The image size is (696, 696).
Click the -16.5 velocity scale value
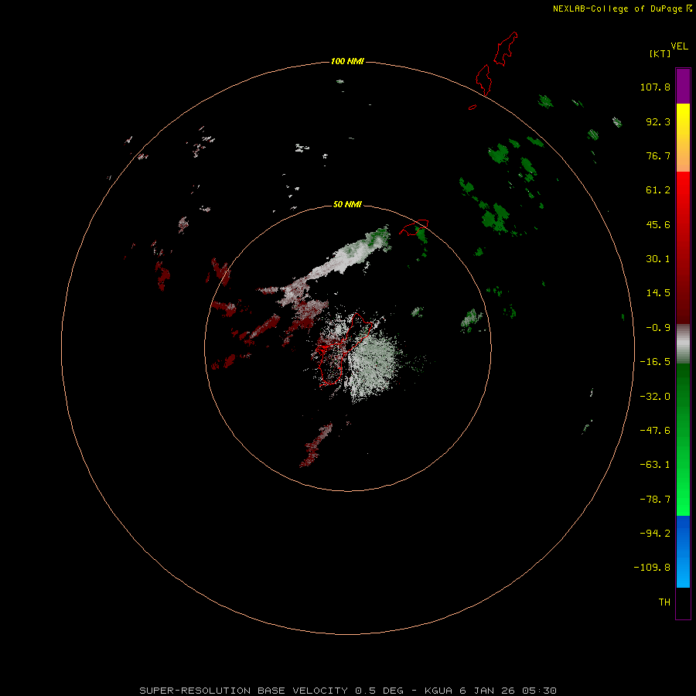click(655, 362)
